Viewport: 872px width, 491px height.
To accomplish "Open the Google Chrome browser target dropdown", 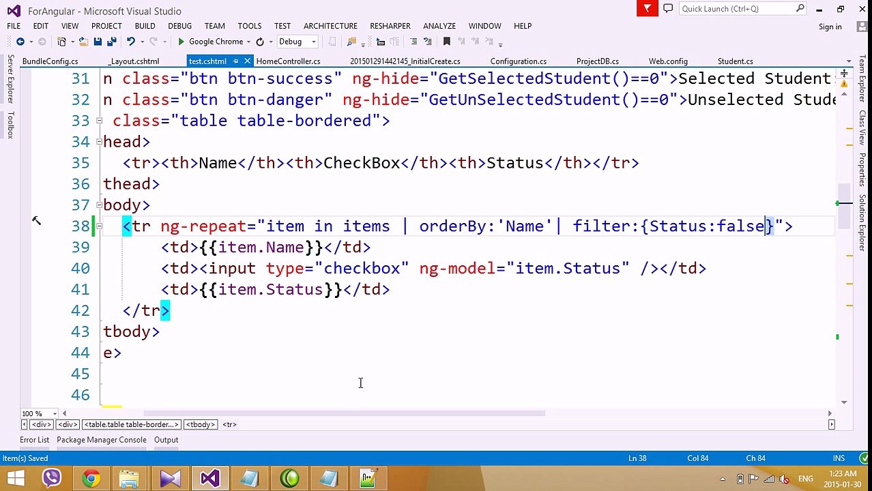I will (248, 42).
